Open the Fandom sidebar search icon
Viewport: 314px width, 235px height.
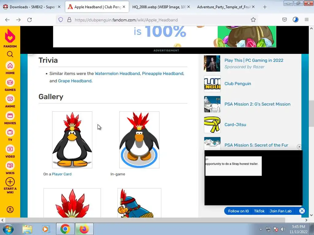[x=10, y=54]
